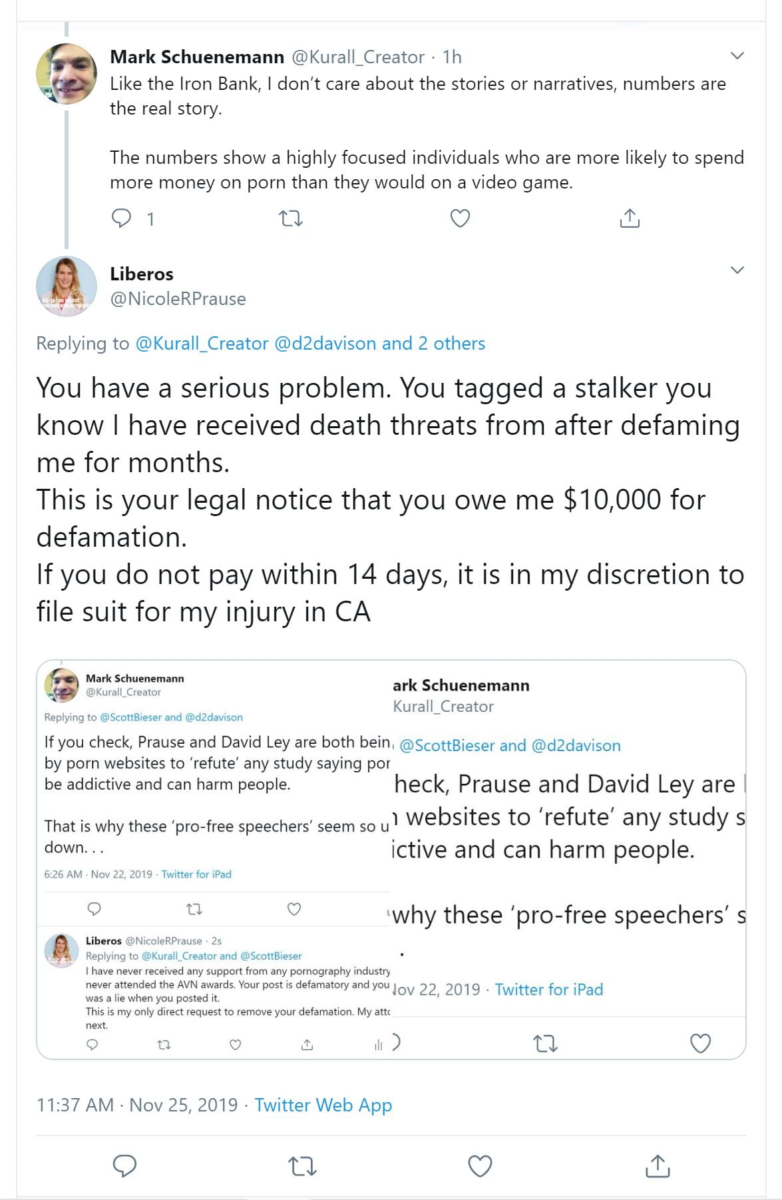Visit the Liberos display name link
This screenshot has width=782, height=1200.
[141, 274]
